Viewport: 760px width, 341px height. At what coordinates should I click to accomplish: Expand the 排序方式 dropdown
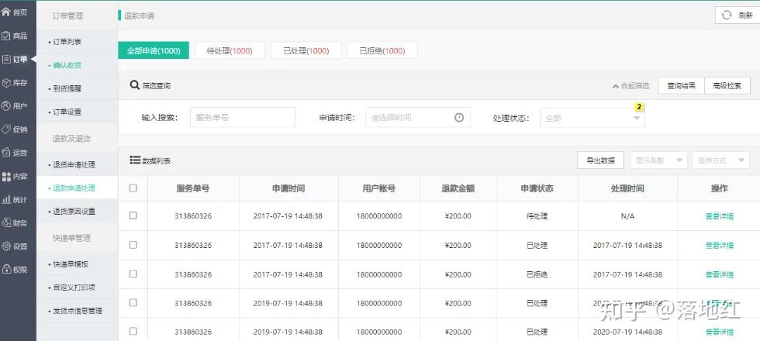pos(720,160)
